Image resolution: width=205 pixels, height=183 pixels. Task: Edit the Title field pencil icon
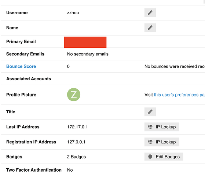(x=150, y=112)
